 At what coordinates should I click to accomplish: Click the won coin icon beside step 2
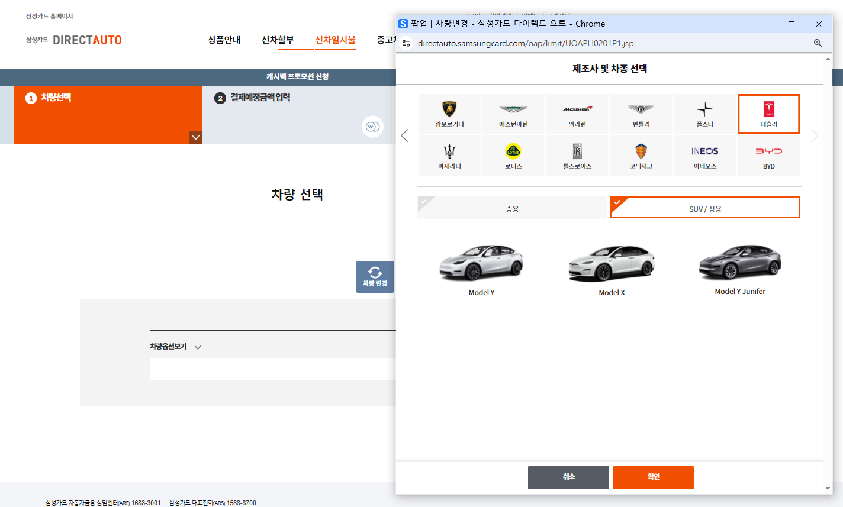[372, 127]
